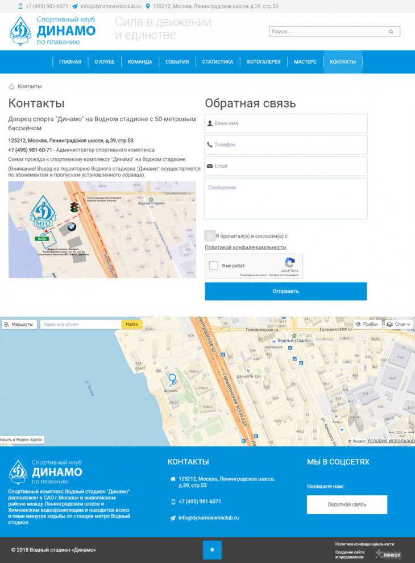415x563 pixels.
Task: Click the Сообщение message text area
Action: [x=285, y=198]
